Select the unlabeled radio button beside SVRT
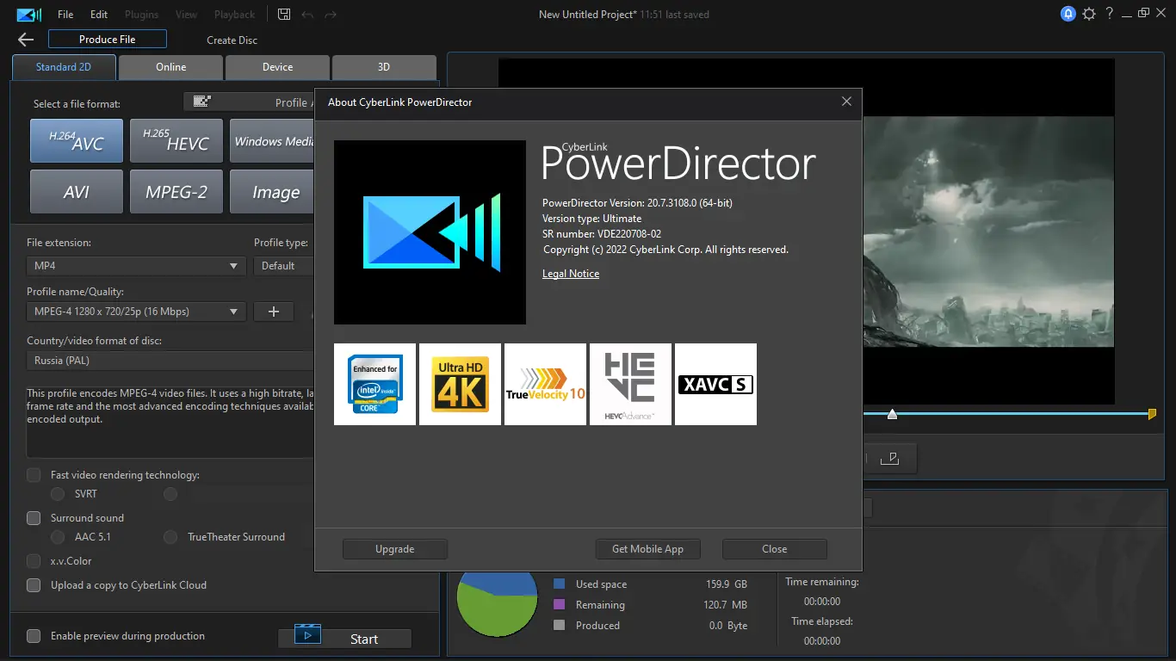 (170, 494)
